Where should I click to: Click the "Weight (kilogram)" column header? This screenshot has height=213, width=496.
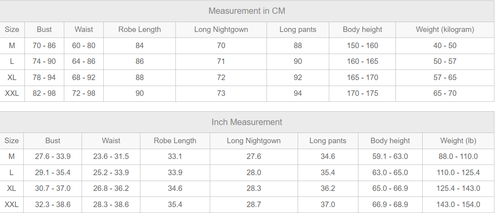445,30
